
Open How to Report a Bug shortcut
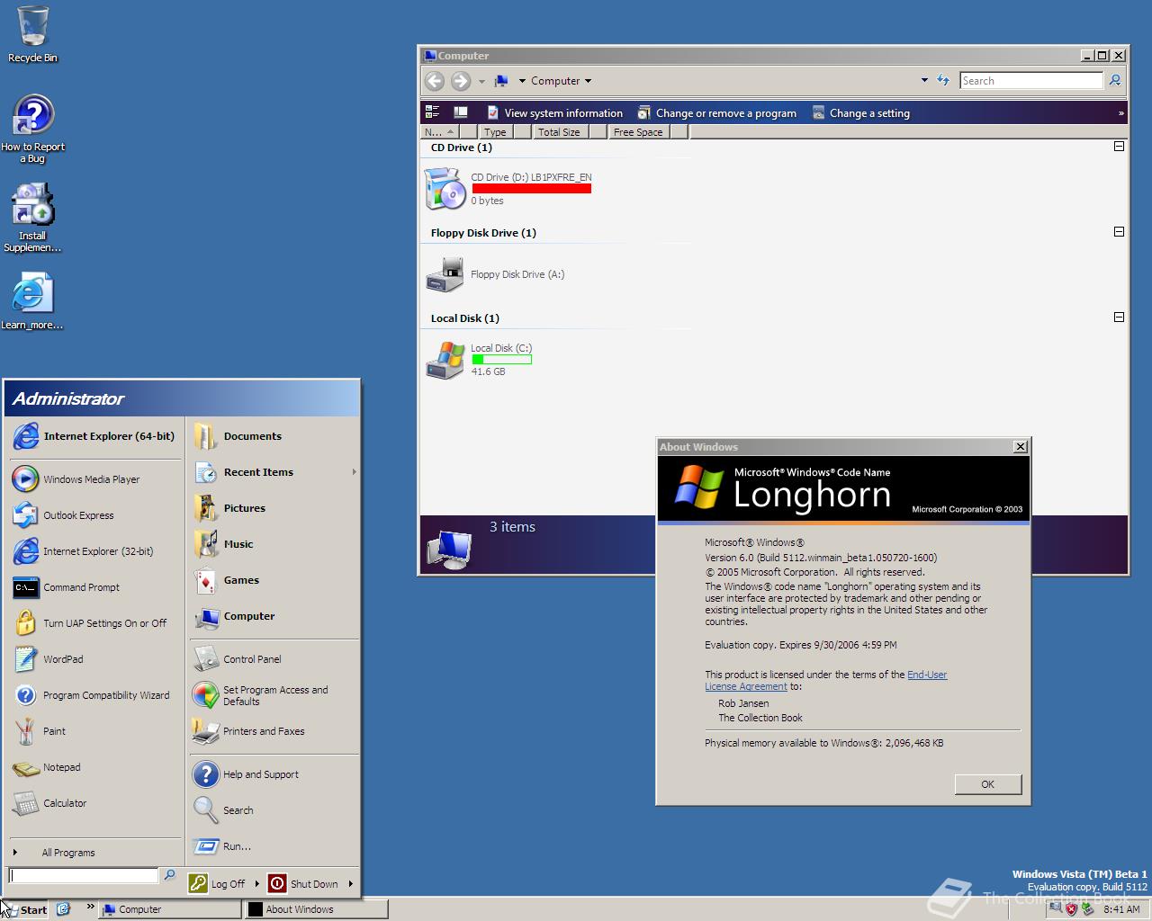[x=32, y=128]
